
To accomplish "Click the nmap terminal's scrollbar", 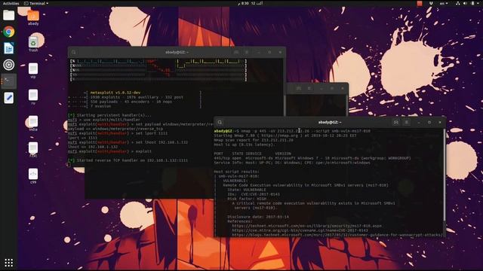I will click(x=445, y=175).
